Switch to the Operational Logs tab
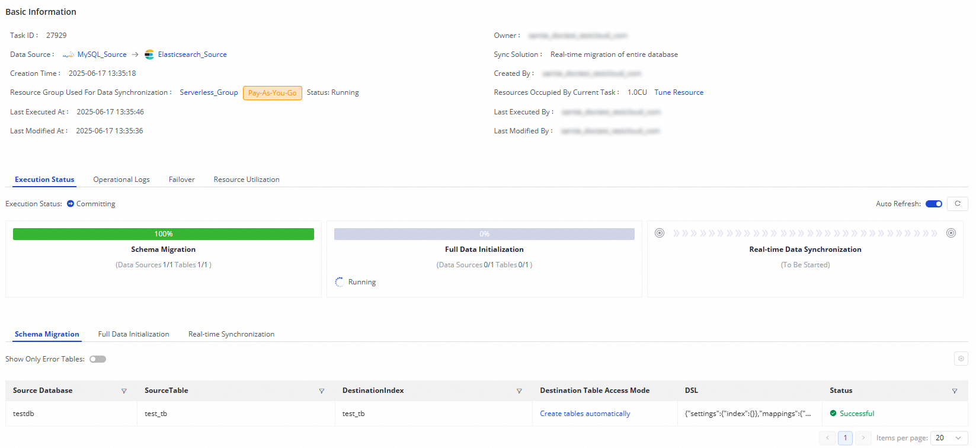976x448 pixels. pos(121,180)
